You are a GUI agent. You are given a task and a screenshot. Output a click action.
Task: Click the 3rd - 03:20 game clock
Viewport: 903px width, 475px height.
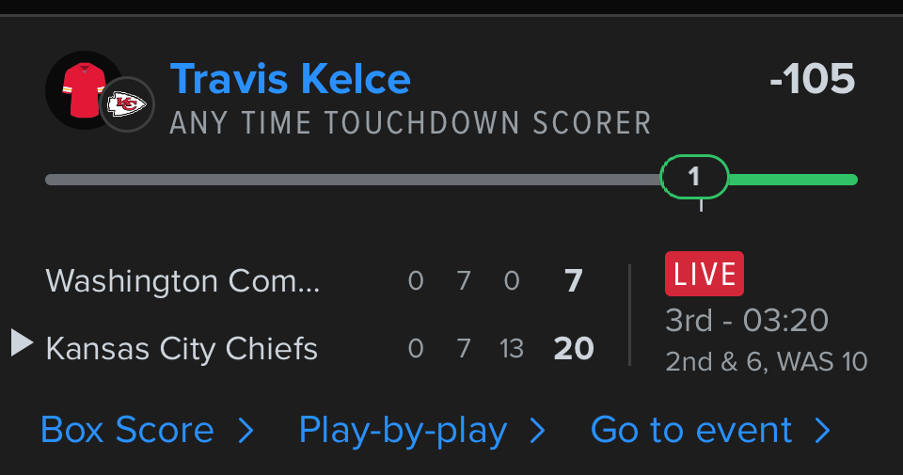click(x=747, y=321)
